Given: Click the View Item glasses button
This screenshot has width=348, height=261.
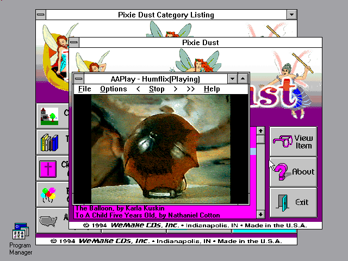Looking at the screenshot, I should 293,142.
